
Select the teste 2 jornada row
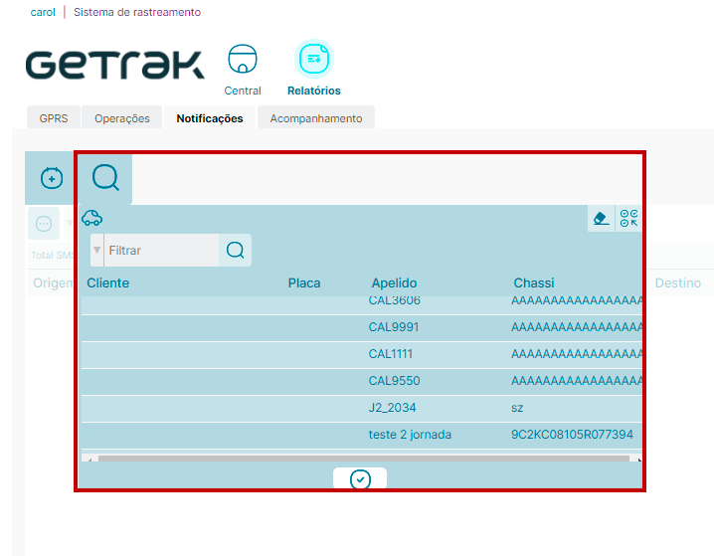point(362,436)
